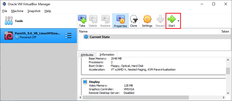Minimize the VirtualBox Manager window
This screenshot has width=232, height=101.
point(202,4)
